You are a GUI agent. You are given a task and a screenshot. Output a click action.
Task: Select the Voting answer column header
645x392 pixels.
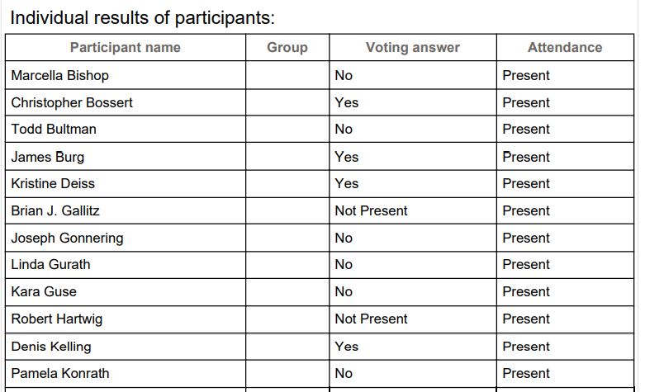[x=413, y=47]
